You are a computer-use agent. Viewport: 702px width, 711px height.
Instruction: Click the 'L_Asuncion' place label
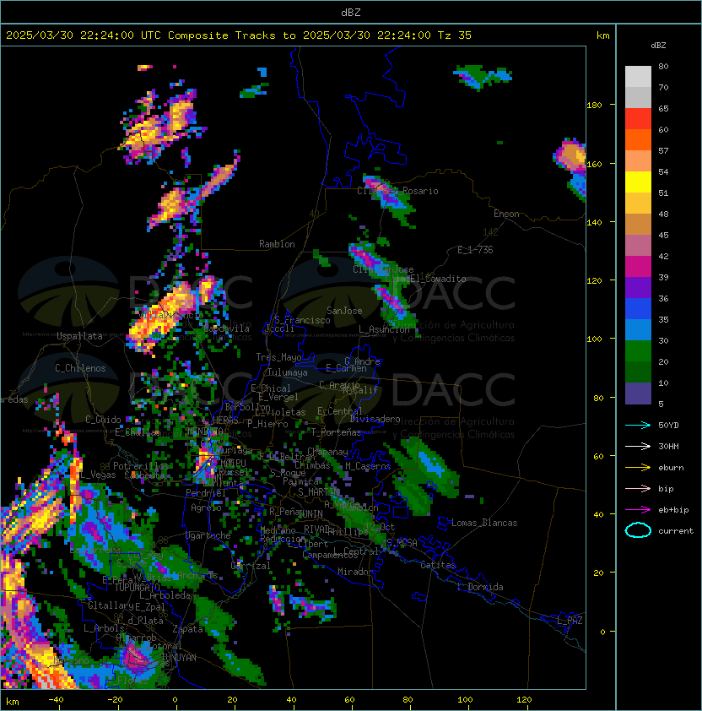(384, 329)
